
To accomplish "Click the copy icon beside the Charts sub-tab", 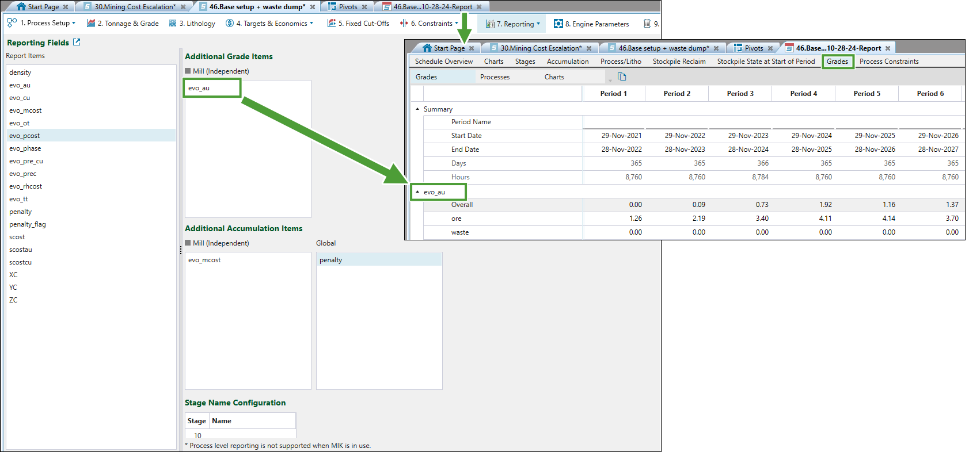I will click(x=622, y=76).
